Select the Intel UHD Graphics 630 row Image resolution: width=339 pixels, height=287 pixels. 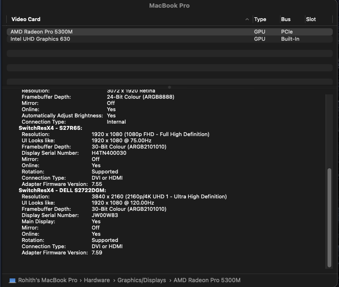170,39
